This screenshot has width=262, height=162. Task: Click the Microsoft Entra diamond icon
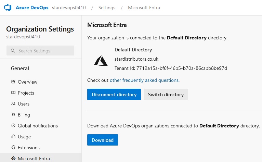pyautogui.click(x=13, y=158)
